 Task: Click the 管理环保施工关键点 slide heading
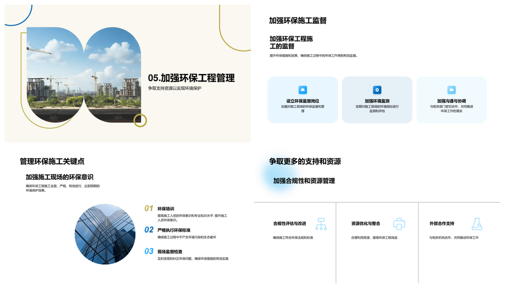(x=52, y=161)
